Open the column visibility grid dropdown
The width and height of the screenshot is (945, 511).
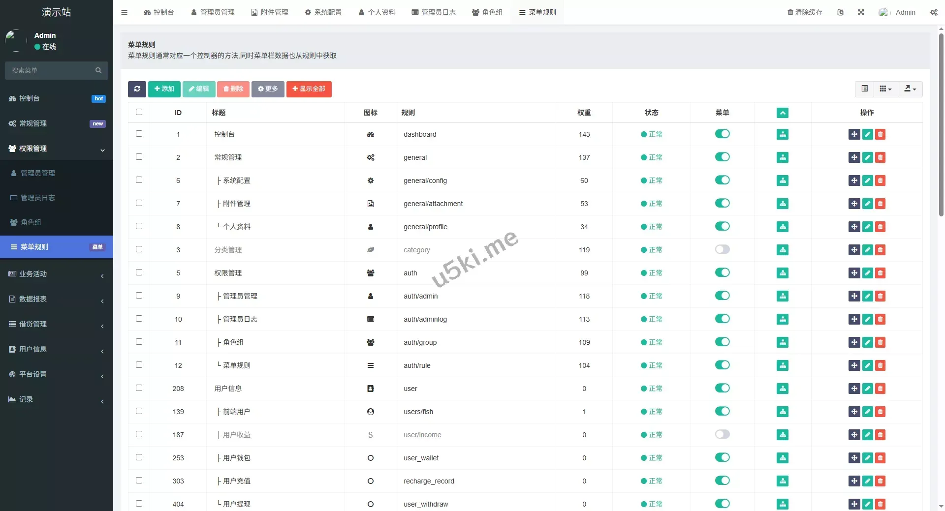tap(885, 89)
